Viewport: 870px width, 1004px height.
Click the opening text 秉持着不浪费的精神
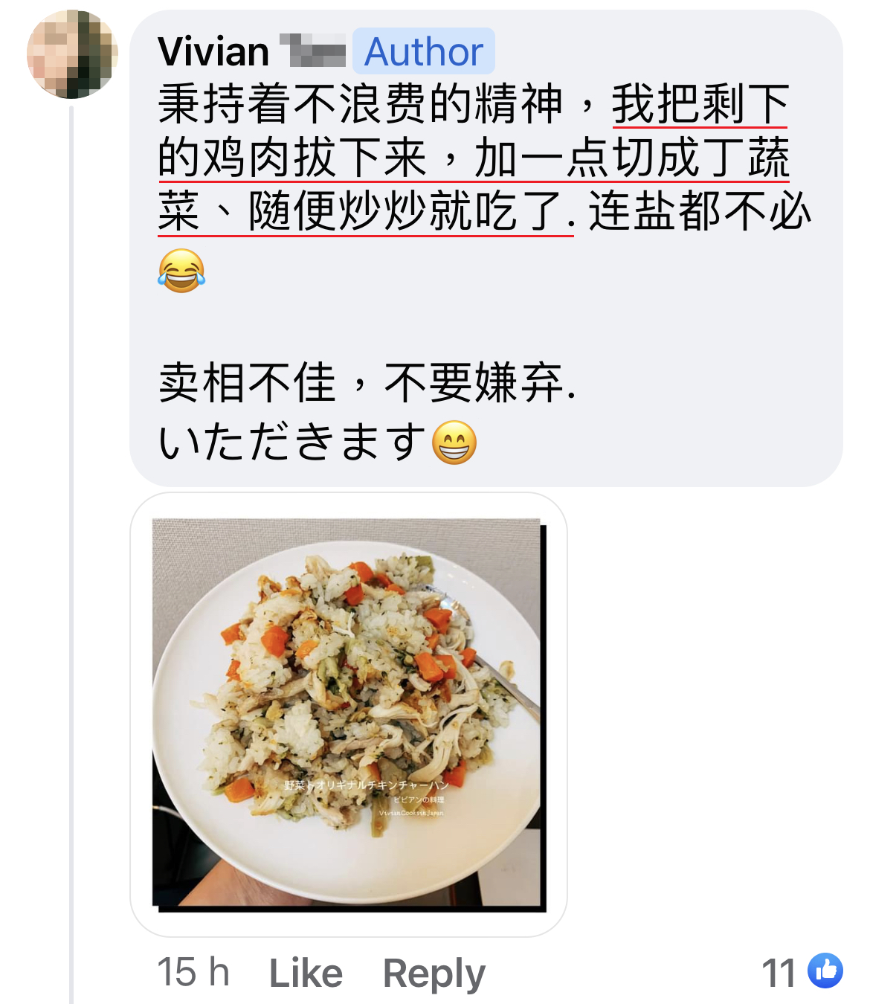point(360,104)
